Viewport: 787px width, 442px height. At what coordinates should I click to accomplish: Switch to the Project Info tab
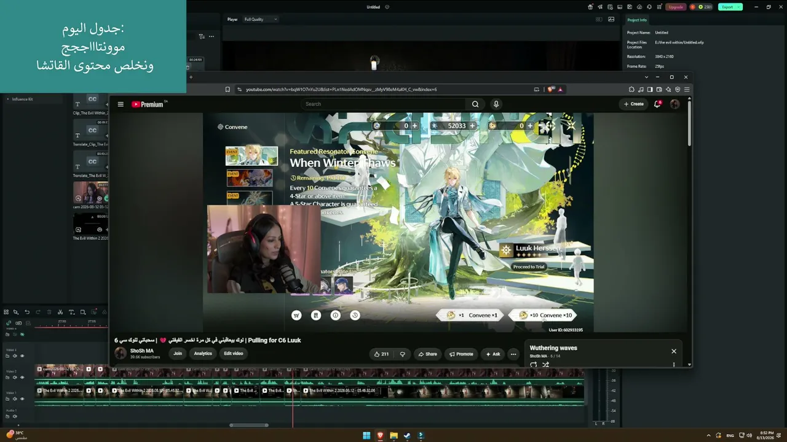[x=637, y=20]
